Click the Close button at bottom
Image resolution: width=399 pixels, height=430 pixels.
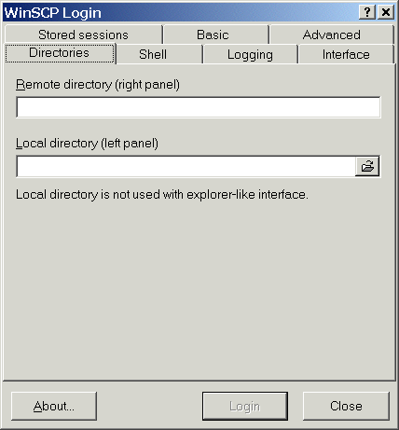click(x=346, y=406)
